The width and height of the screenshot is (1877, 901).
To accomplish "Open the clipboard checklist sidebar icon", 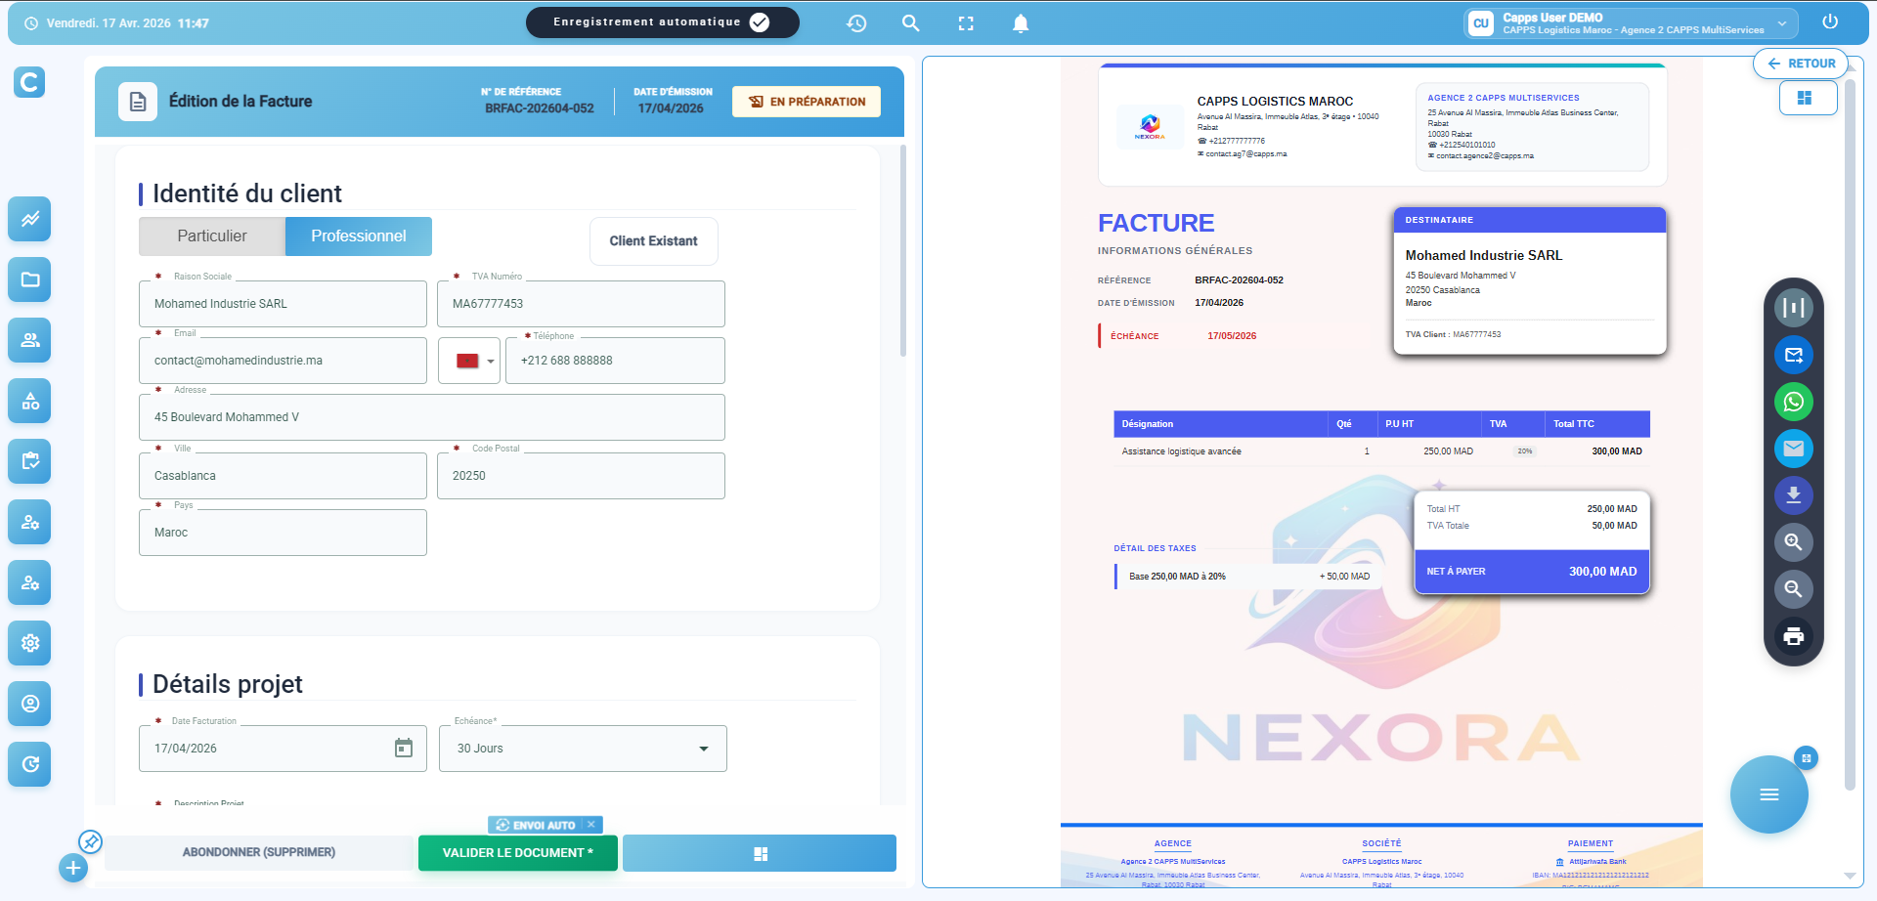I will pyautogui.click(x=30, y=461).
